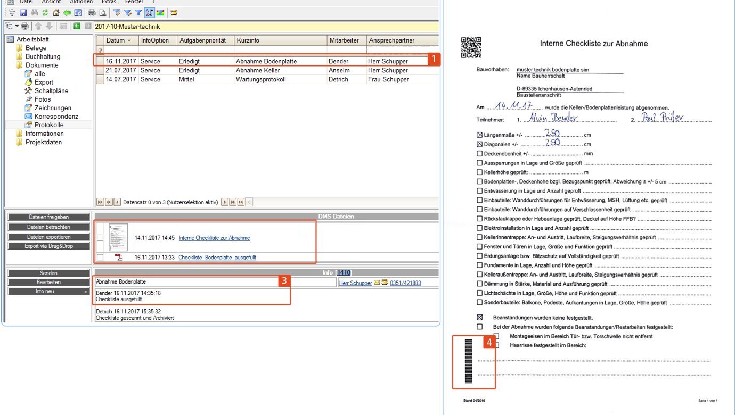Click the blue floppy disk save icon
735x415 pixels.
pyautogui.click(x=23, y=13)
